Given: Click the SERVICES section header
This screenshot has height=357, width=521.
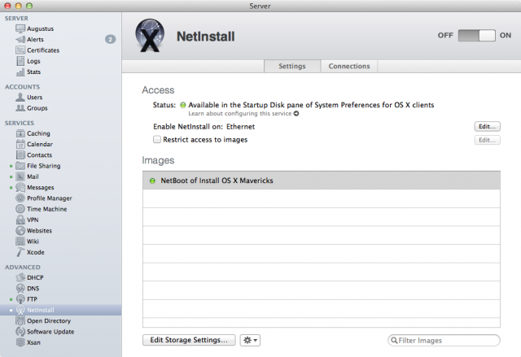Looking at the screenshot, I should pos(20,123).
